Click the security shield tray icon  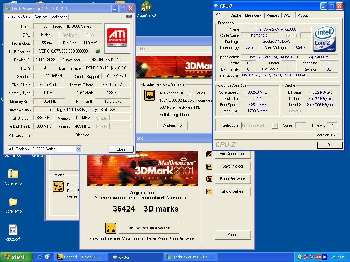coord(300,257)
